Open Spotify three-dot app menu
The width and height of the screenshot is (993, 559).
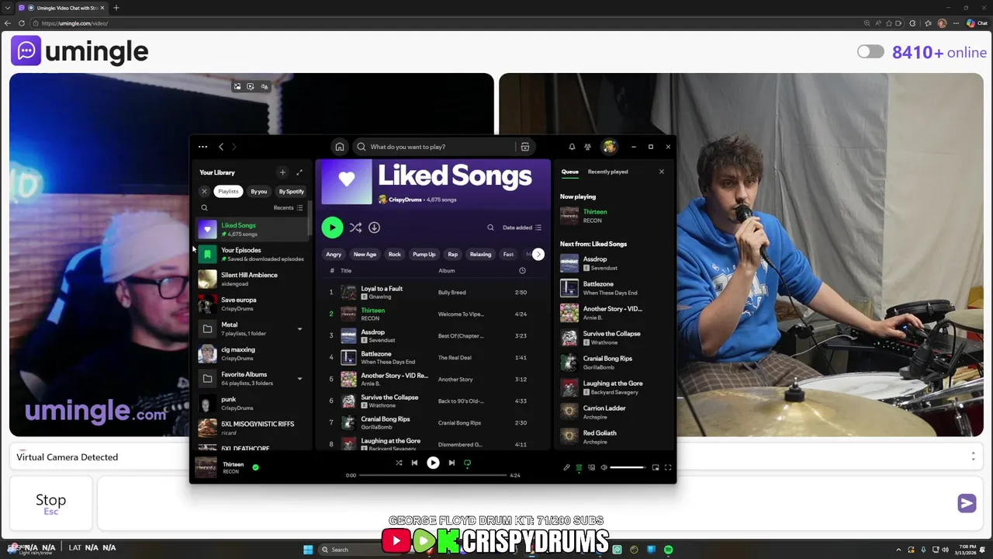point(202,147)
